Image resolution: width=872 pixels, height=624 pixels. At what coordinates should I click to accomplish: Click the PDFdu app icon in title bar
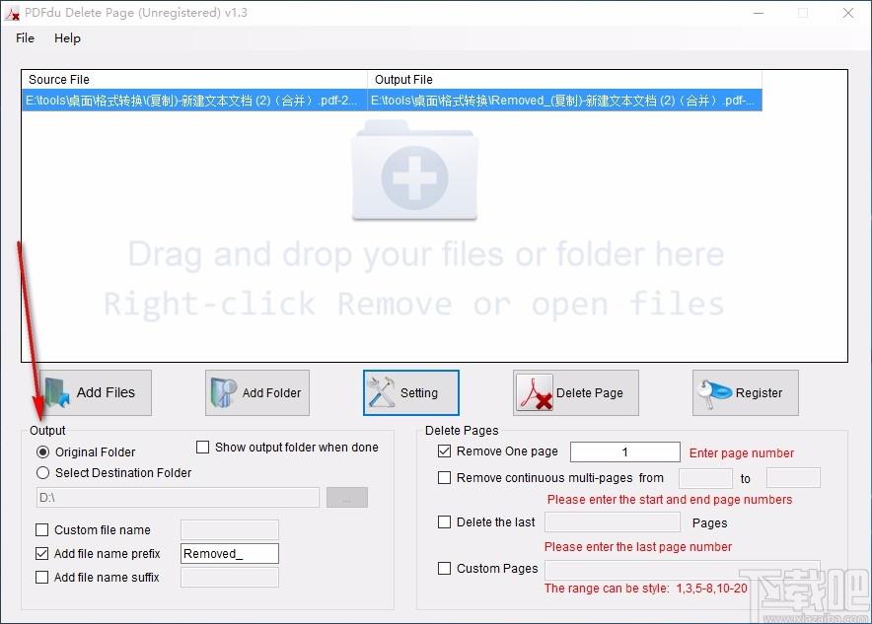(12, 13)
